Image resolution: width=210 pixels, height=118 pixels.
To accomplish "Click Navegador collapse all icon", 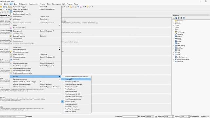I will point(181,18).
